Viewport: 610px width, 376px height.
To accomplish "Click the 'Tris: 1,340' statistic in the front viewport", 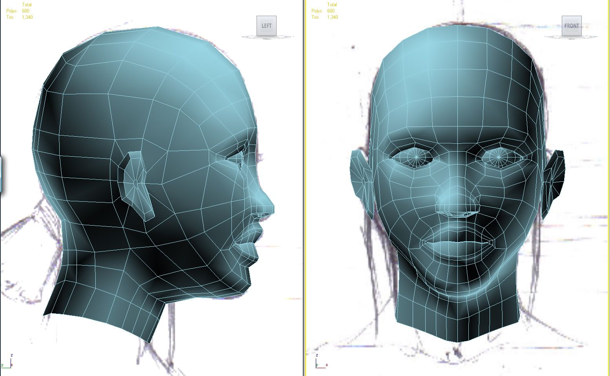I will pos(325,17).
